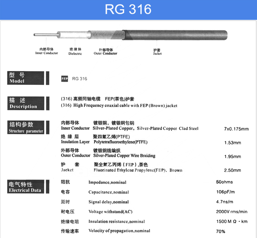Click the 7x0.175mm inner conductor value
This screenshot has width=257, height=238.
tap(236, 129)
